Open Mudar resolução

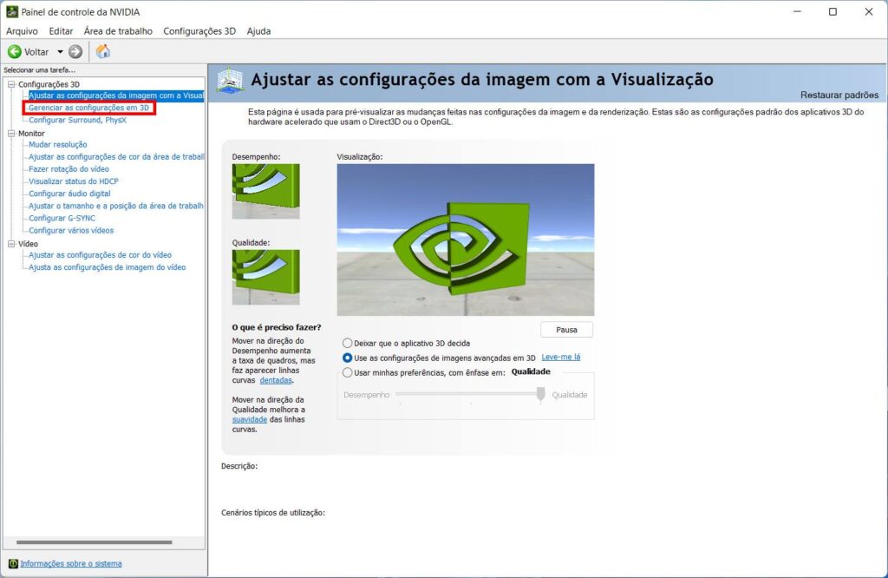point(58,144)
